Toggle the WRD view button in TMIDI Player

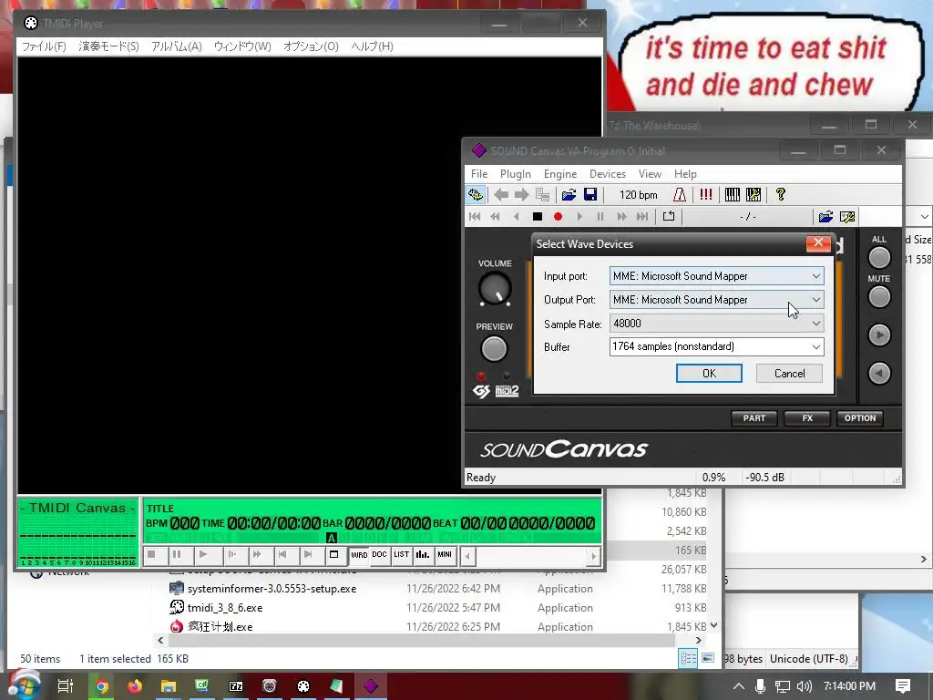[x=359, y=555]
